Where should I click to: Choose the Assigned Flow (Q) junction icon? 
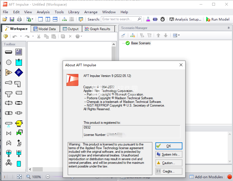9,72
